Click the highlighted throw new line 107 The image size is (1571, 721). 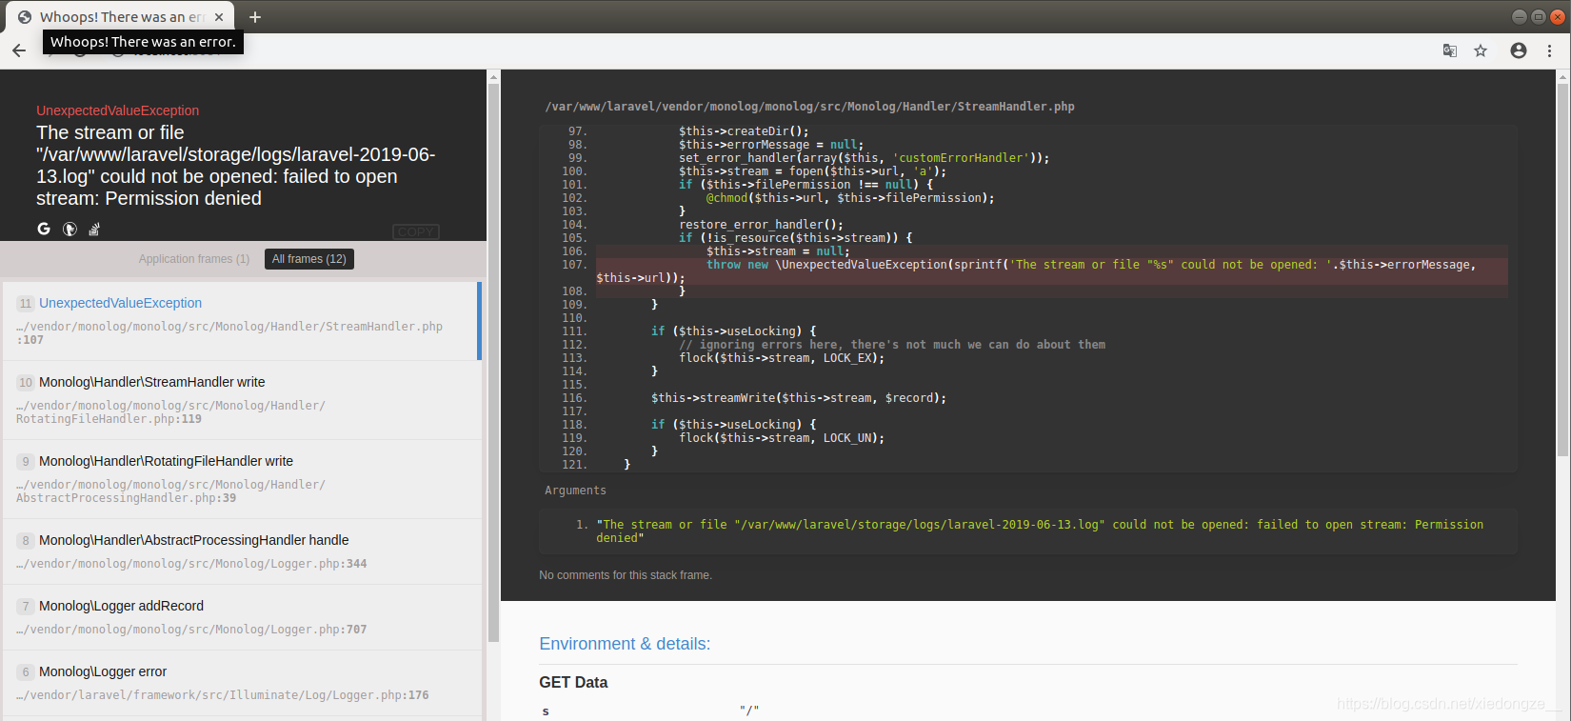click(1052, 271)
